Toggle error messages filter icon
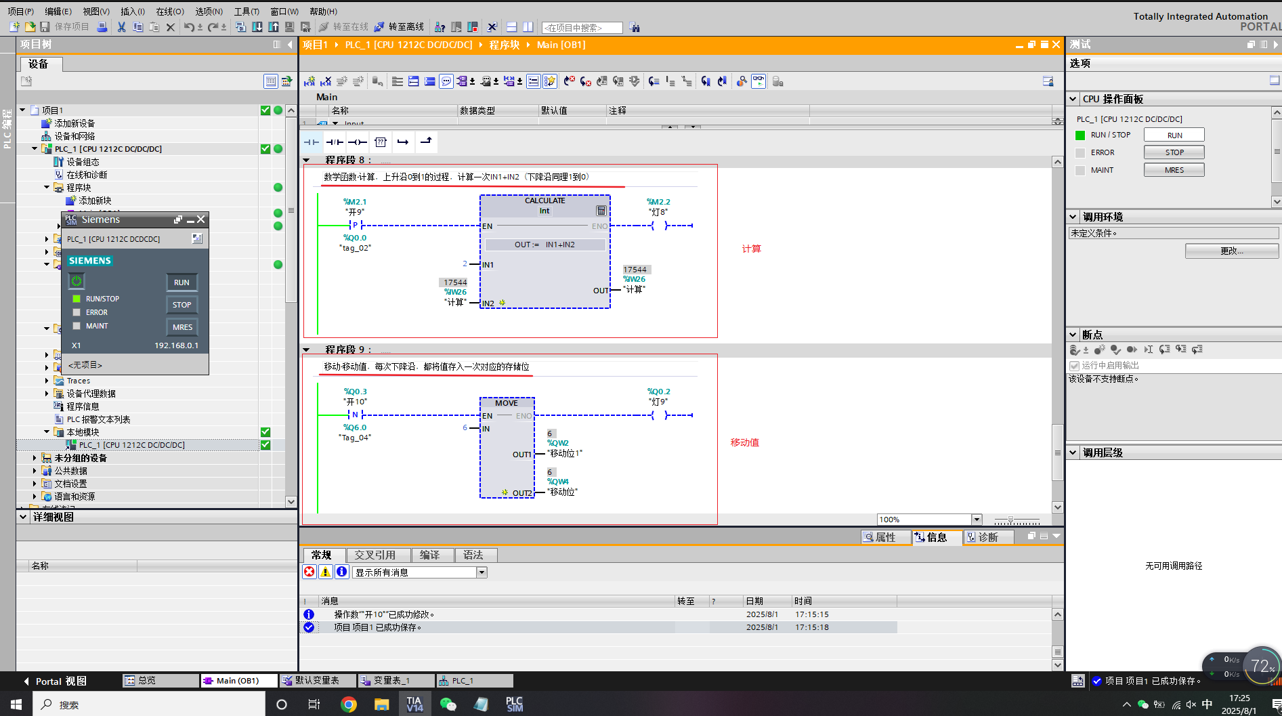The width and height of the screenshot is (1282, 716). point(309,572)
